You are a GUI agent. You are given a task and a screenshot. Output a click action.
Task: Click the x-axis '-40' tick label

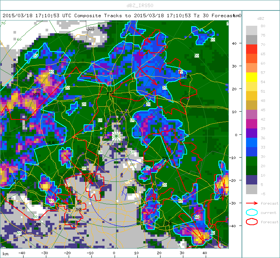(22, 253)
